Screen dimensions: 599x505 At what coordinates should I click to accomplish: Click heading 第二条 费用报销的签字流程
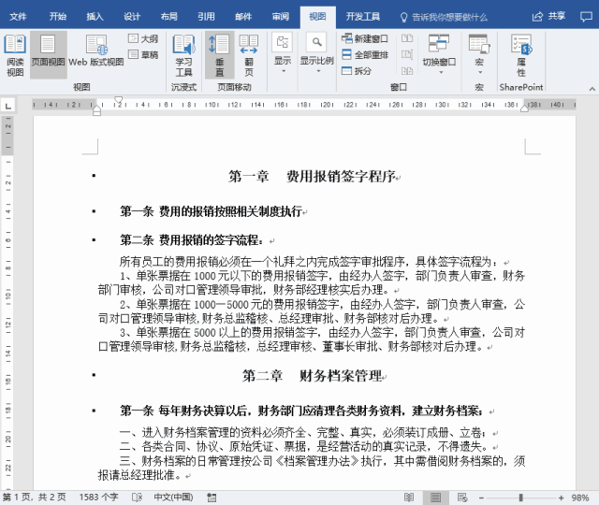[x=191, y=240]
